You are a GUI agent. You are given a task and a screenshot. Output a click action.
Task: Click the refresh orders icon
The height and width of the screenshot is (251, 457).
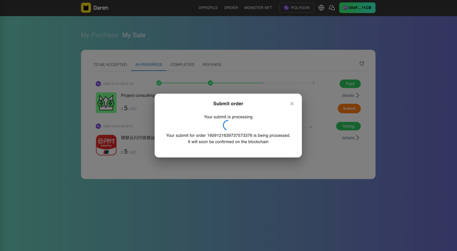click(x=362, y=64)
